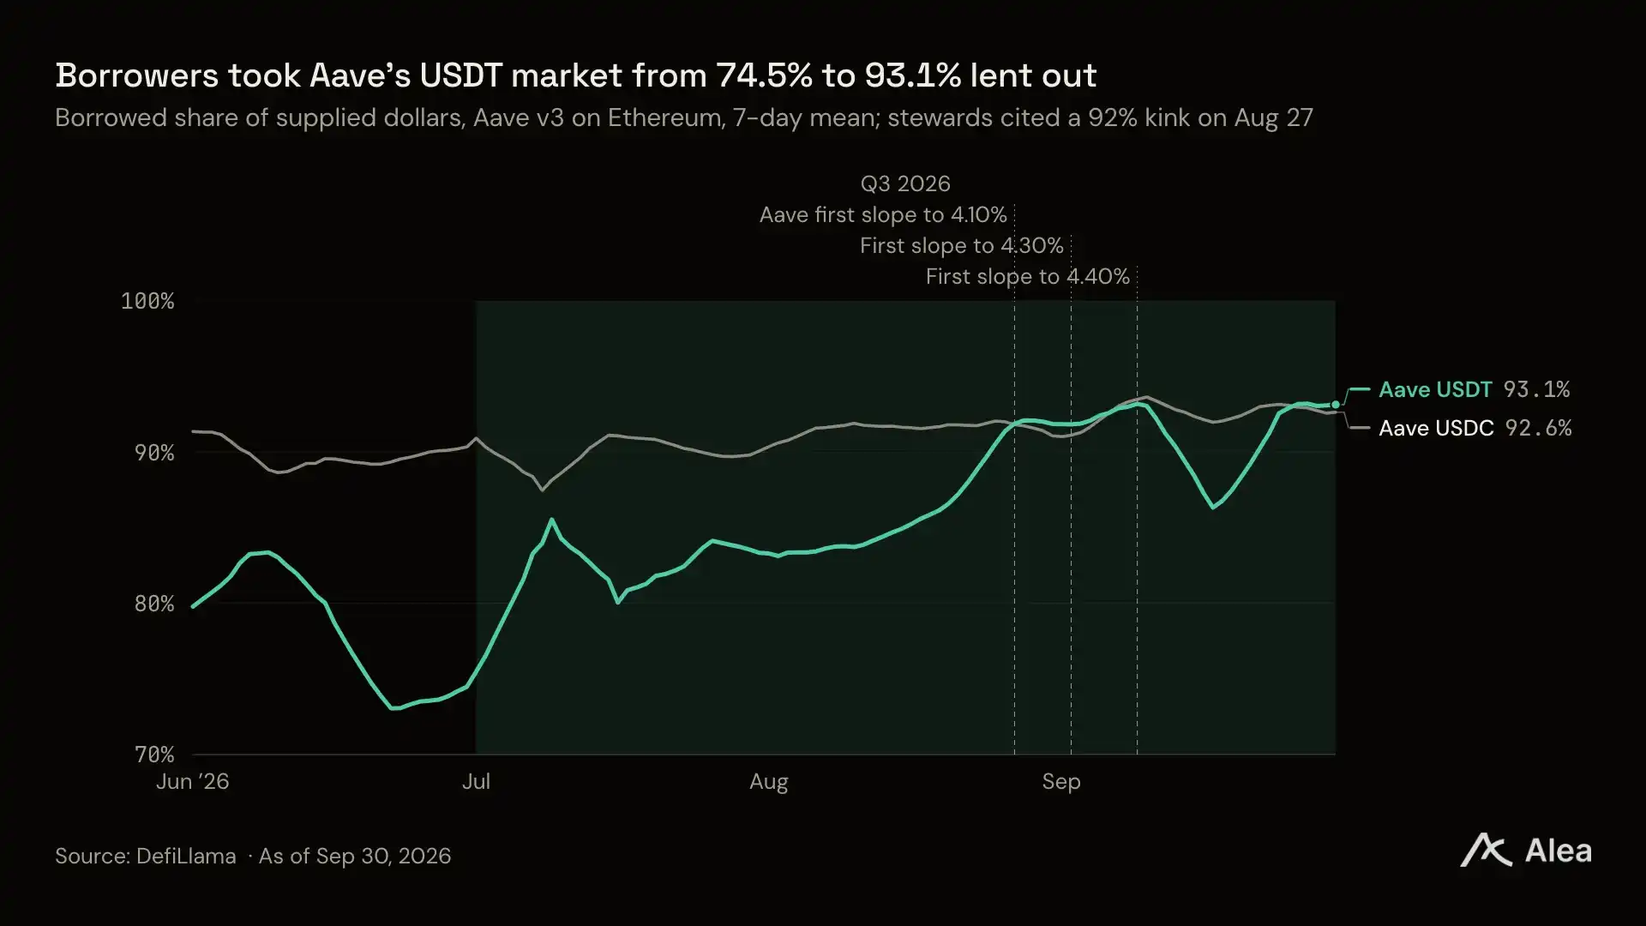Viewport: 1646px width, 926px height.
Task: Click the Jun '26 axis label
Action: 193,781
